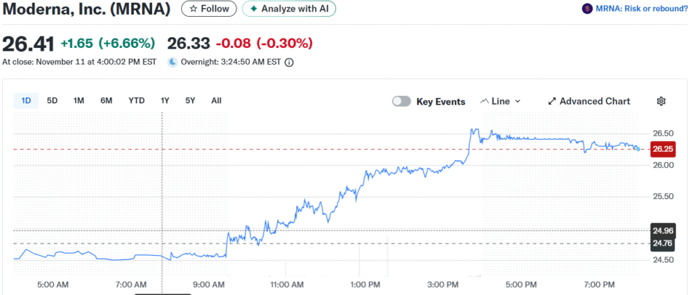This screenshot has width=692, height=295.
Task: Click the line chart type icon
Action: (484, 101)
